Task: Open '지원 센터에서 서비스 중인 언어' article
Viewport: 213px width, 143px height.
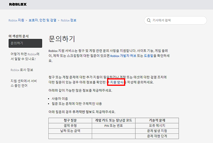Action: click(24, 83)
